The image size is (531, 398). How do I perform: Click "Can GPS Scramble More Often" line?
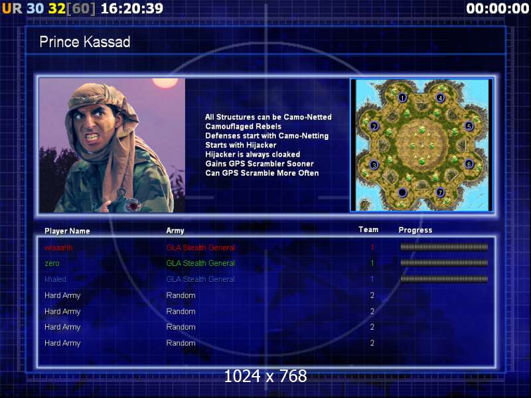[x=262, y=173]
